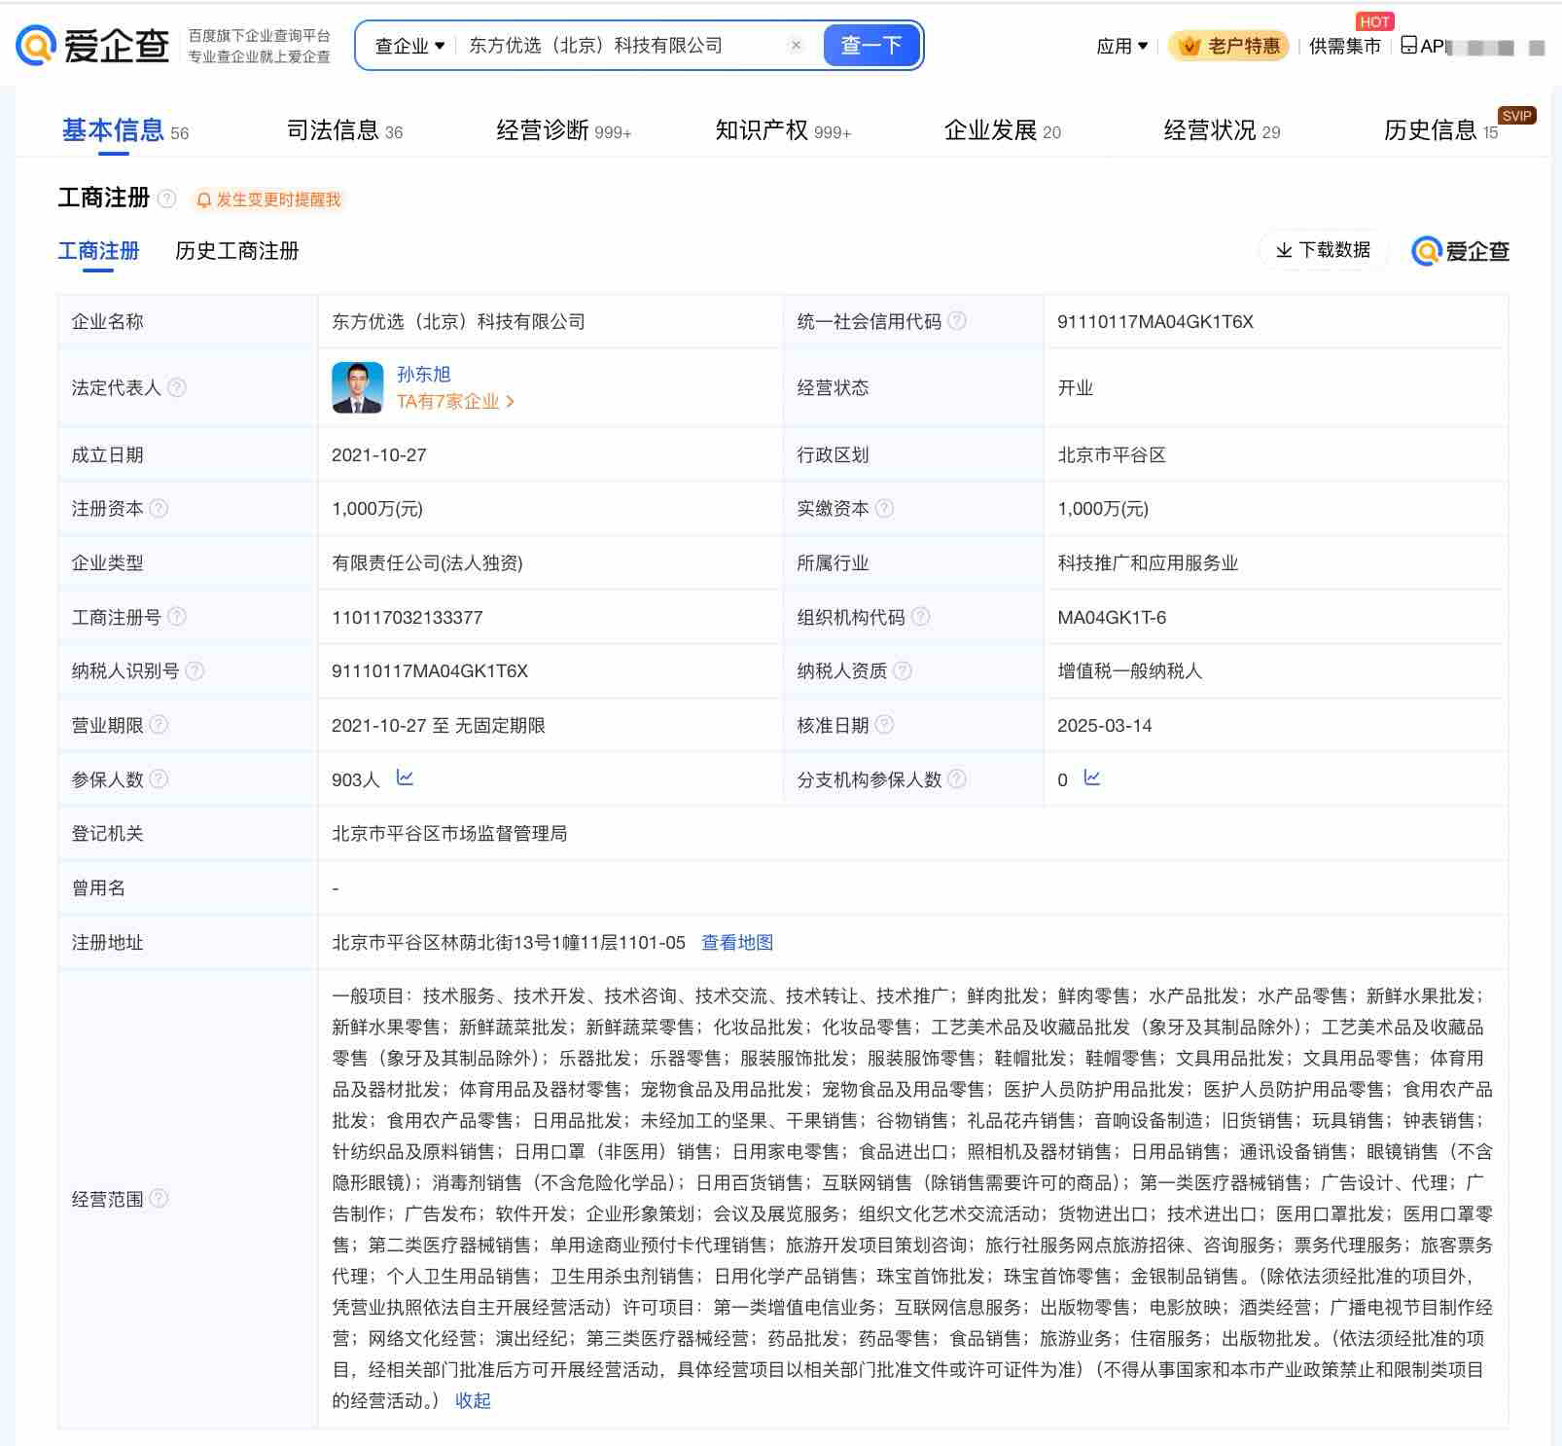Collapse business scope with 收起
Screen dimensions: 1562x1446
[x=473, y=1400]
